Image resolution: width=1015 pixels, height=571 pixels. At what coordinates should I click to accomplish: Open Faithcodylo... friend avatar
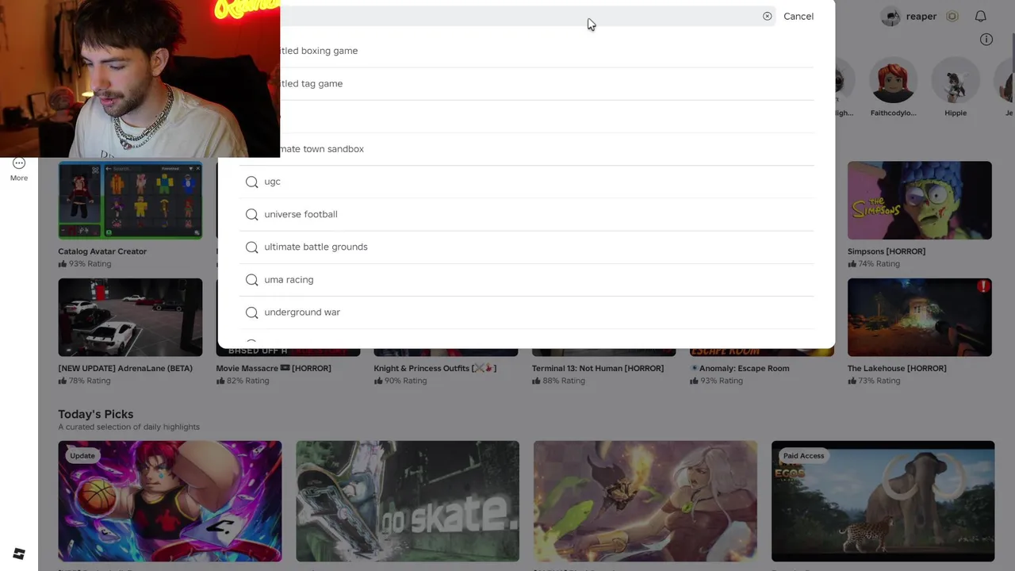pos(893,80)
